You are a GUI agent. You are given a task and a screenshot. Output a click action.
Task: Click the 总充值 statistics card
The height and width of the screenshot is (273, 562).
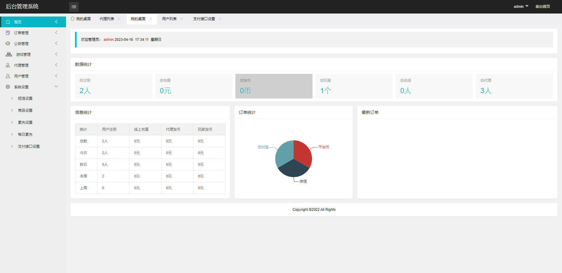194,86
